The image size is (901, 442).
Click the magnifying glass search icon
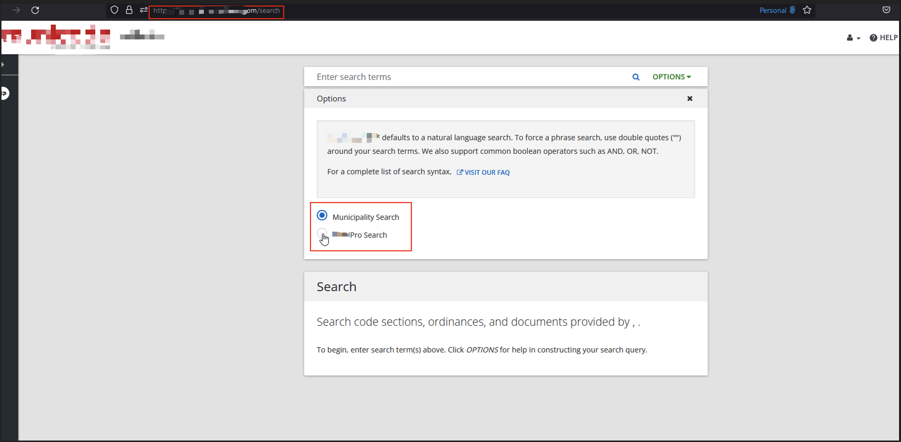click(x=636, y=77)
